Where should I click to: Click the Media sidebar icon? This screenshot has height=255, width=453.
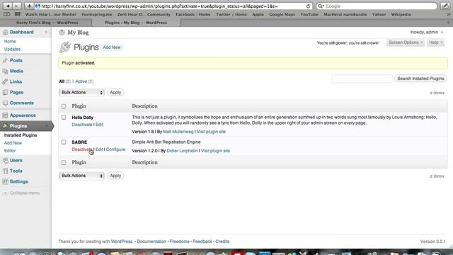coord(5,71)
